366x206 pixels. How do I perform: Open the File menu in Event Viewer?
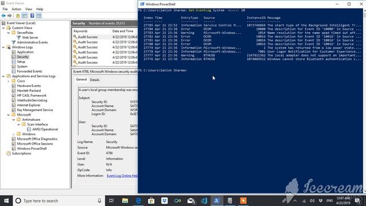5,9
